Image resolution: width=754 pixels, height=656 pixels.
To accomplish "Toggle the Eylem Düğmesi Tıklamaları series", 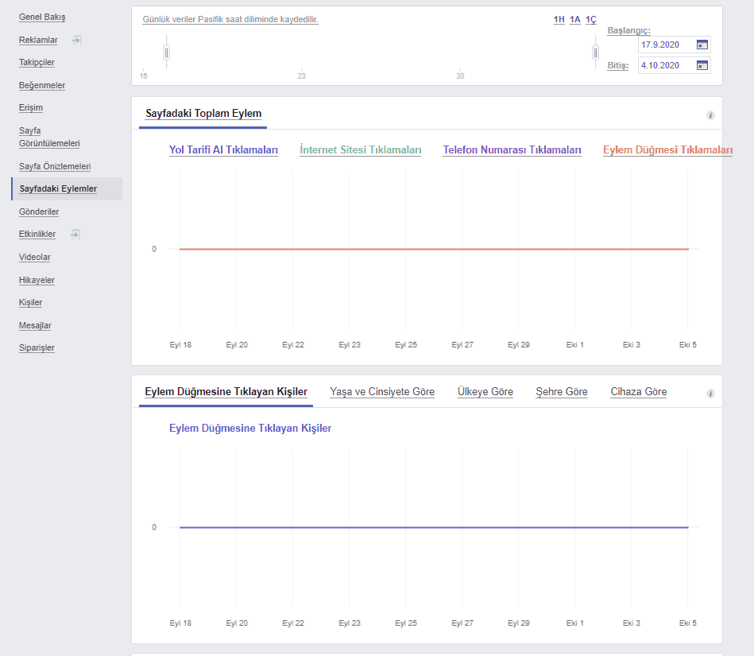I will 667,149.
